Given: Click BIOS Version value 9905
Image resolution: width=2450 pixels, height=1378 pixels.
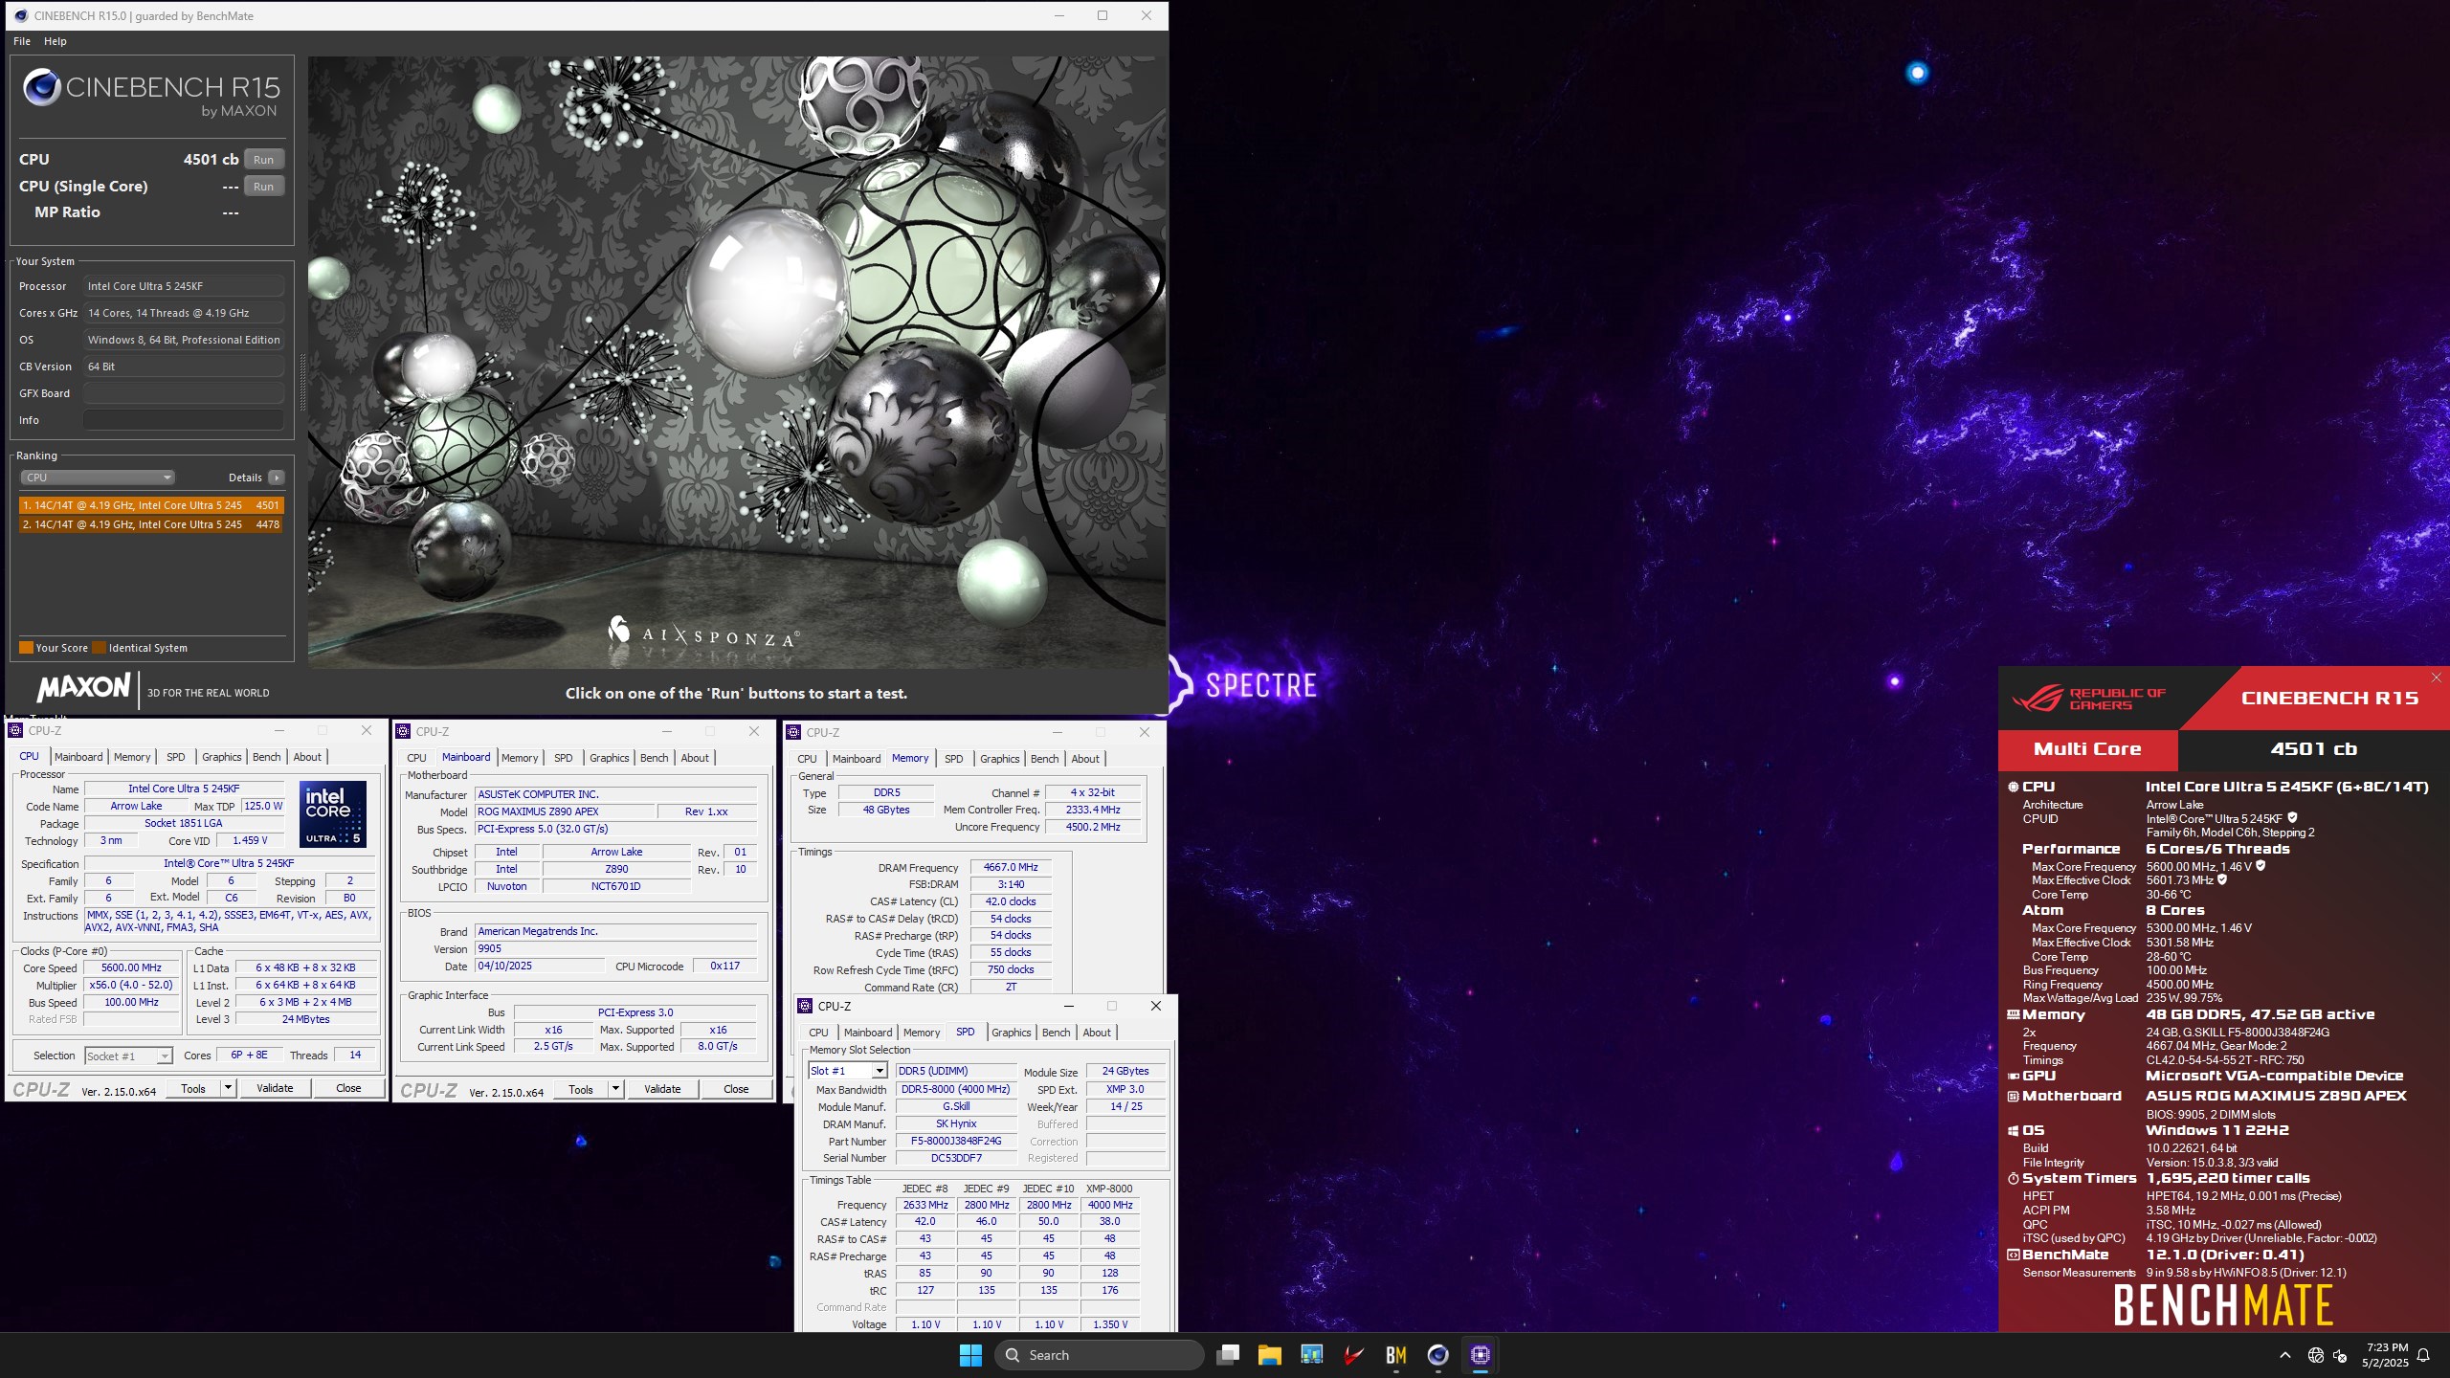Looking at the screenshot, I should click(616, 948).
